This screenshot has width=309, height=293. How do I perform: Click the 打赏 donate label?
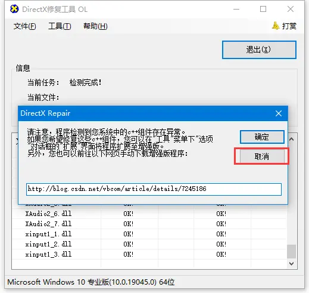click(289, 26)
